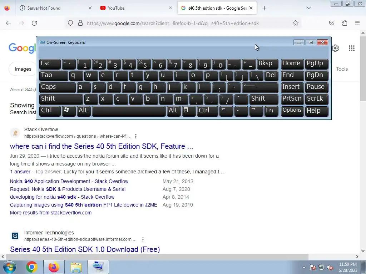Open the Series 40 5th Edition SDK question
This screenshot has height=274, width=366.
click(101, 146)
